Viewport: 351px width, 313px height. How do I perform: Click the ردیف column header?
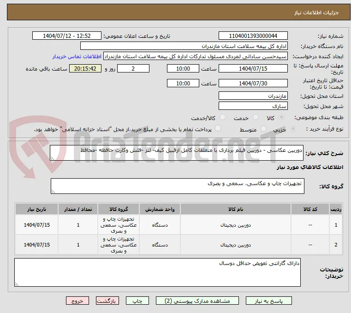point(336,209)
